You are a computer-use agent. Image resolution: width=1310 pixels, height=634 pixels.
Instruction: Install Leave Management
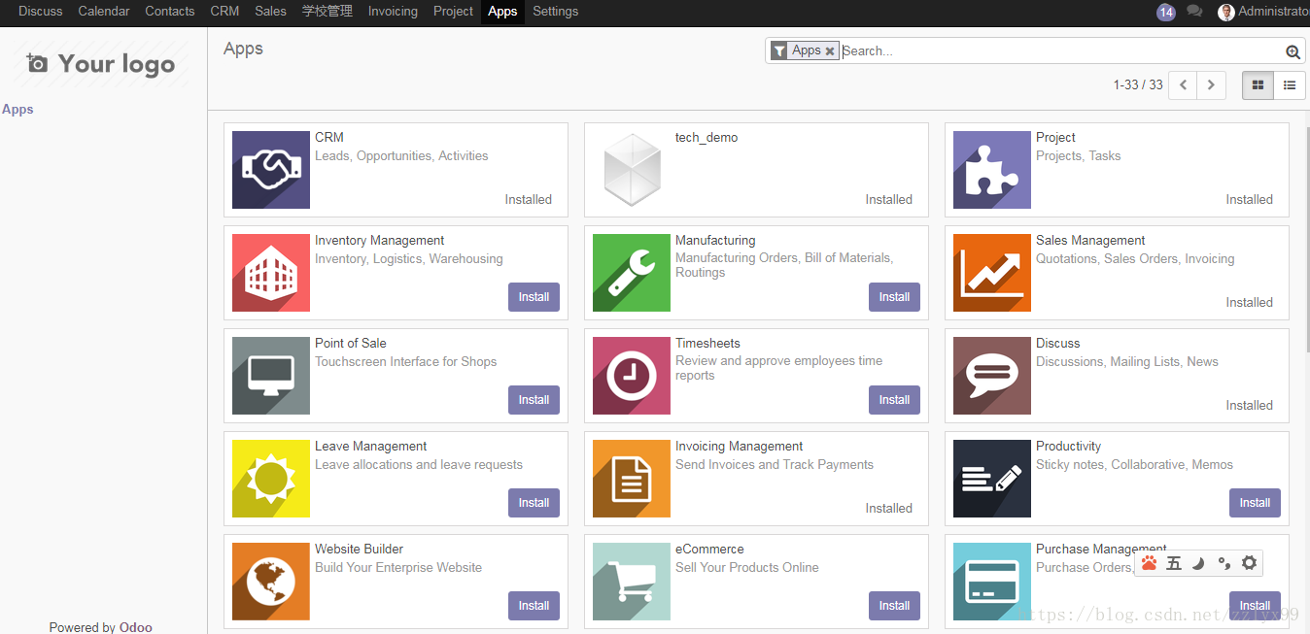click(534, 503)
